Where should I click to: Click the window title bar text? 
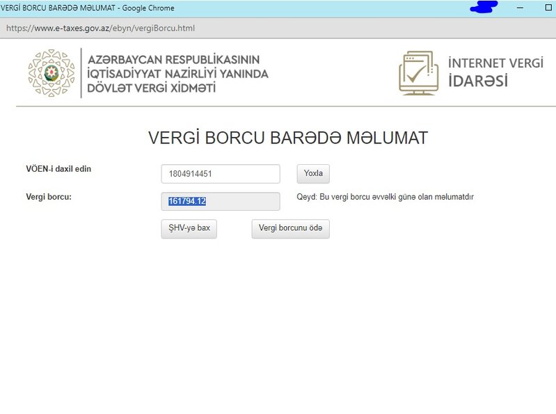click(x=88, y=8)
